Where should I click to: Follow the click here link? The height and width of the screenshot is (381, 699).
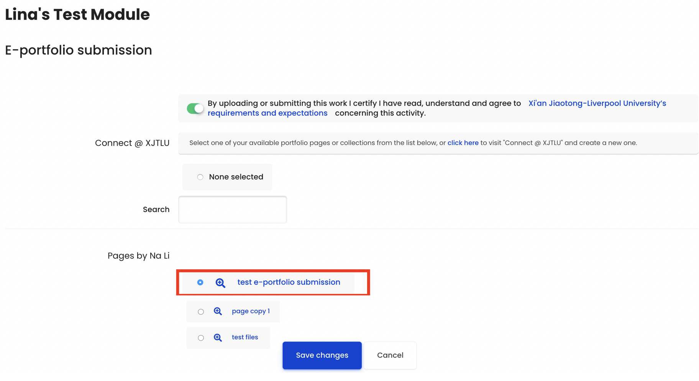click(x=463, y=143)
